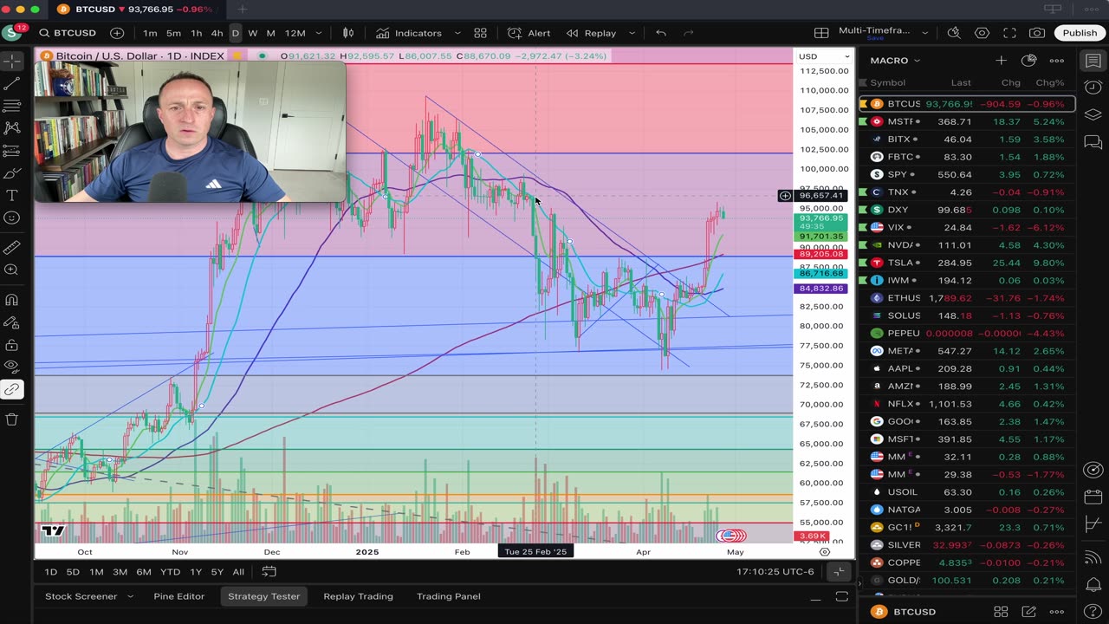1109x624 pixels.
Task: Open the Indicators dialog
Action: [409, 33]
